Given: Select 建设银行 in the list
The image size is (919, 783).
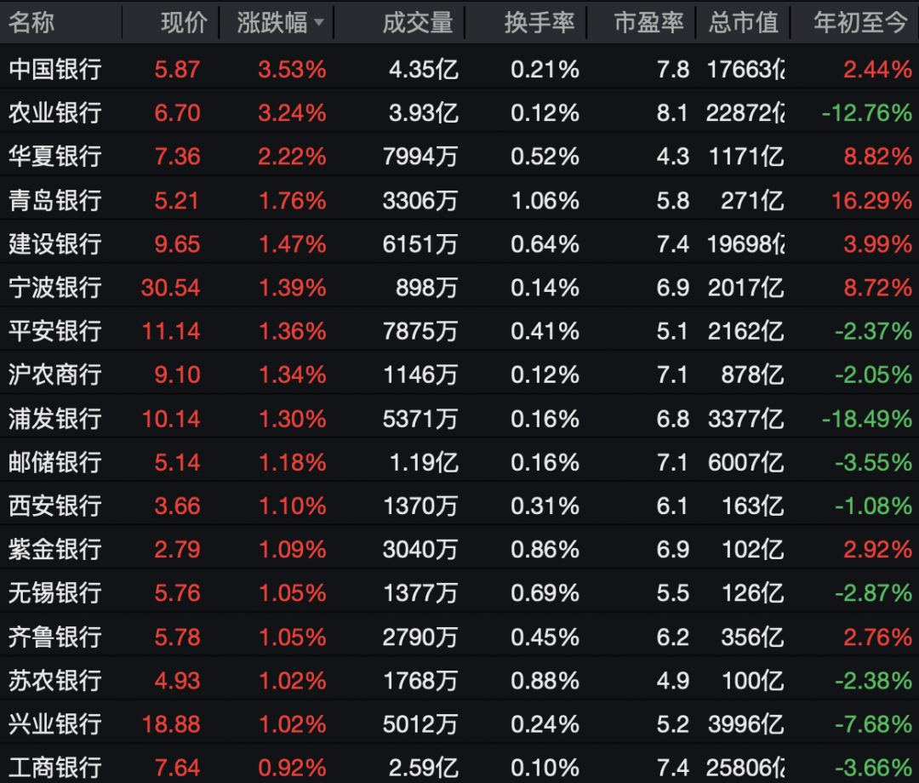Looking at the screenshot, I should (x=54, y=244).
